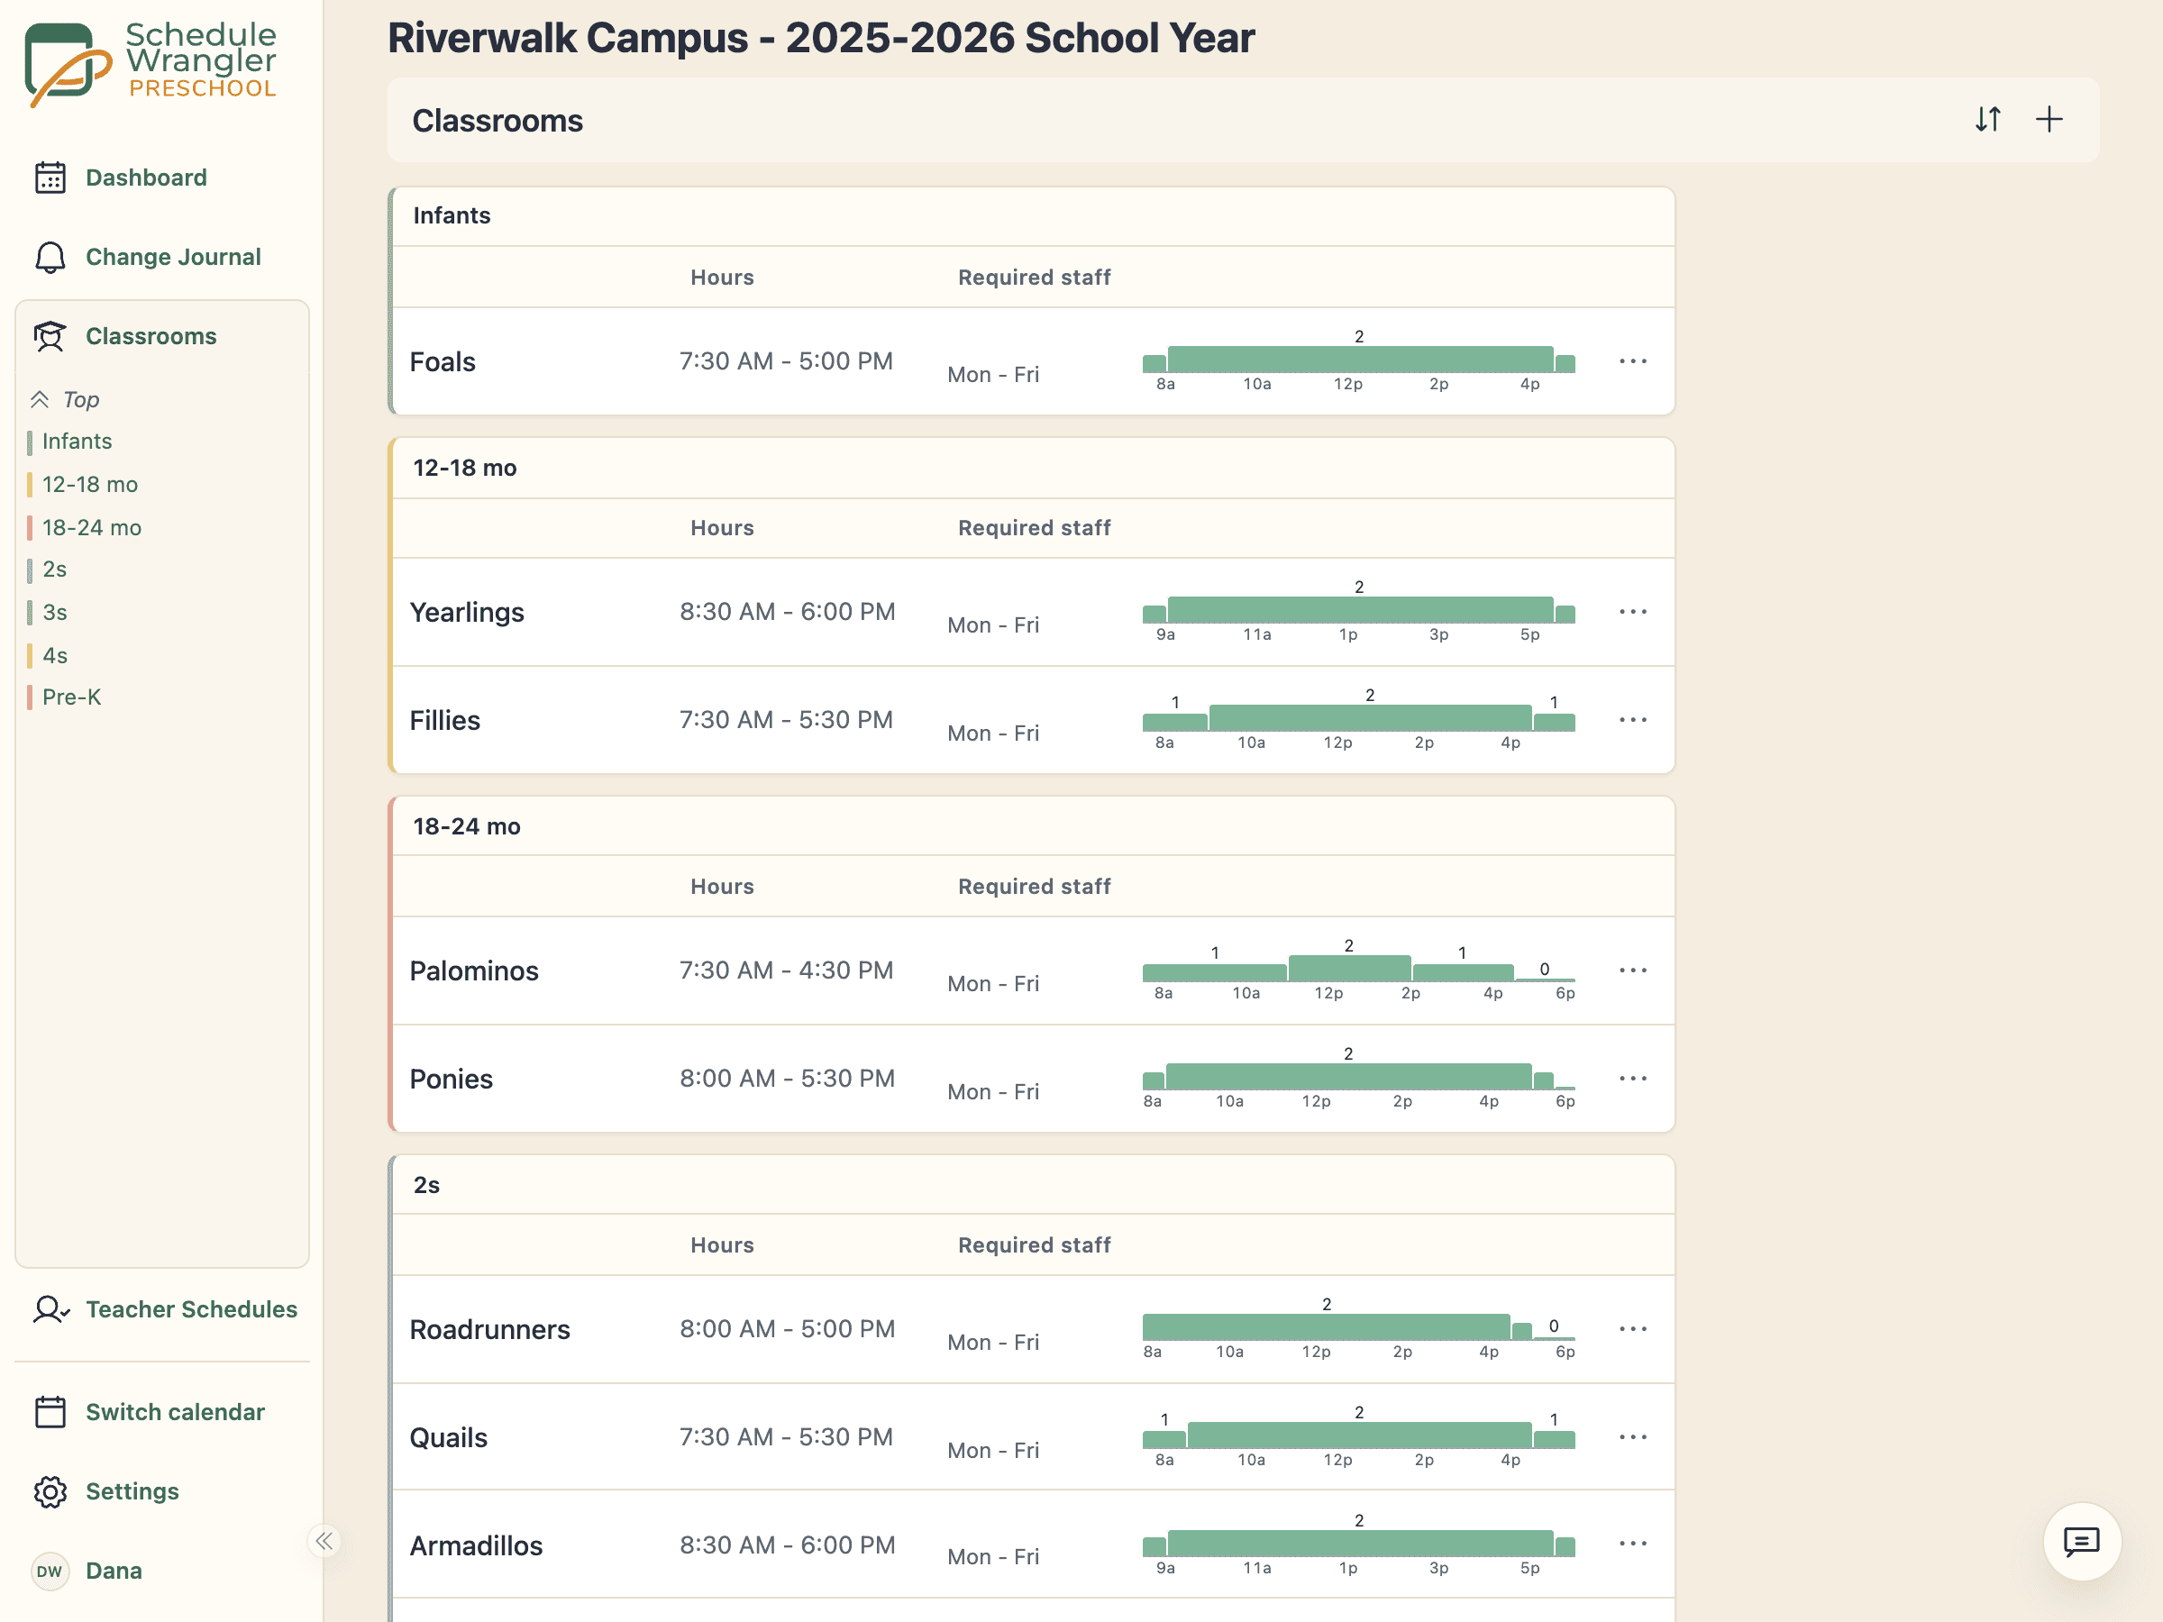Open the three-dot menu for Palominos
Screen dimensions: 2163x1622
1633,970
